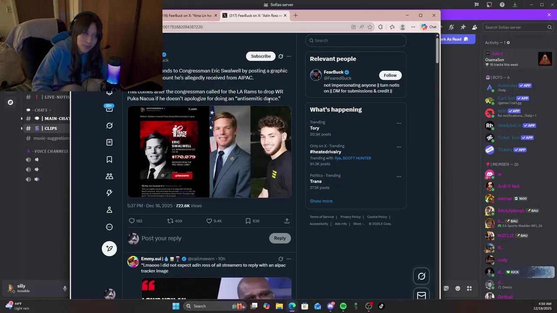Screen dimensions: 557x313
Task: Expand the More footer link on X
Action: tap(359, 224)
